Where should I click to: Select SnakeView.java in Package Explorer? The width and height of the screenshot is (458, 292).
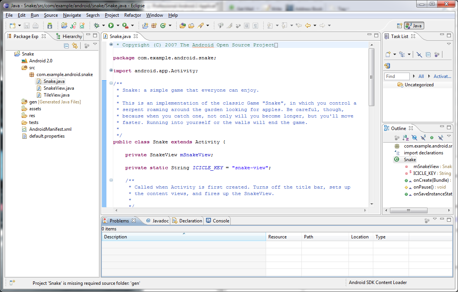55,88
